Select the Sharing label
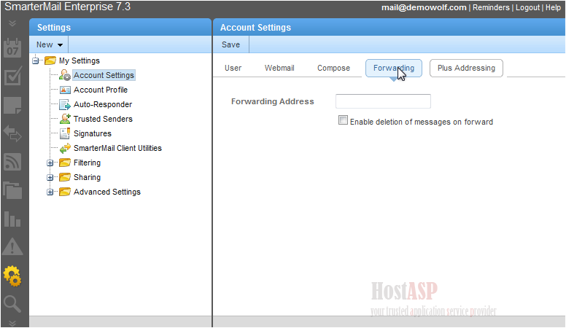The width and height of the screenshot is (566, 328). [87, 177]
